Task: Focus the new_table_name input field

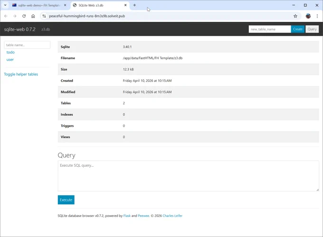Action: coord(270,29)
